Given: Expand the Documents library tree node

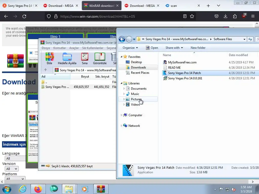Looking at the screenshot, I should (x=124, y=89).
